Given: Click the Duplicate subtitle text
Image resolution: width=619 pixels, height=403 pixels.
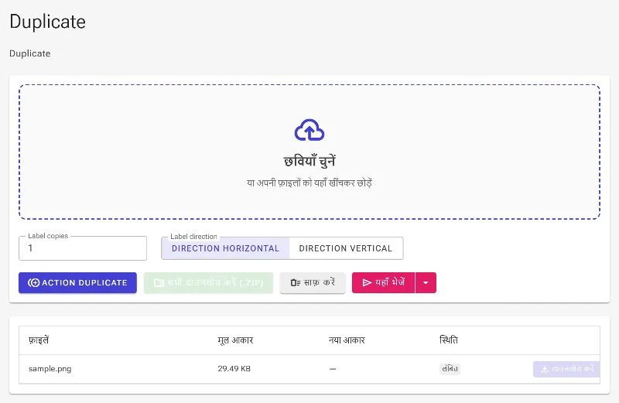Looking at the screenshot, I should 30,53.
